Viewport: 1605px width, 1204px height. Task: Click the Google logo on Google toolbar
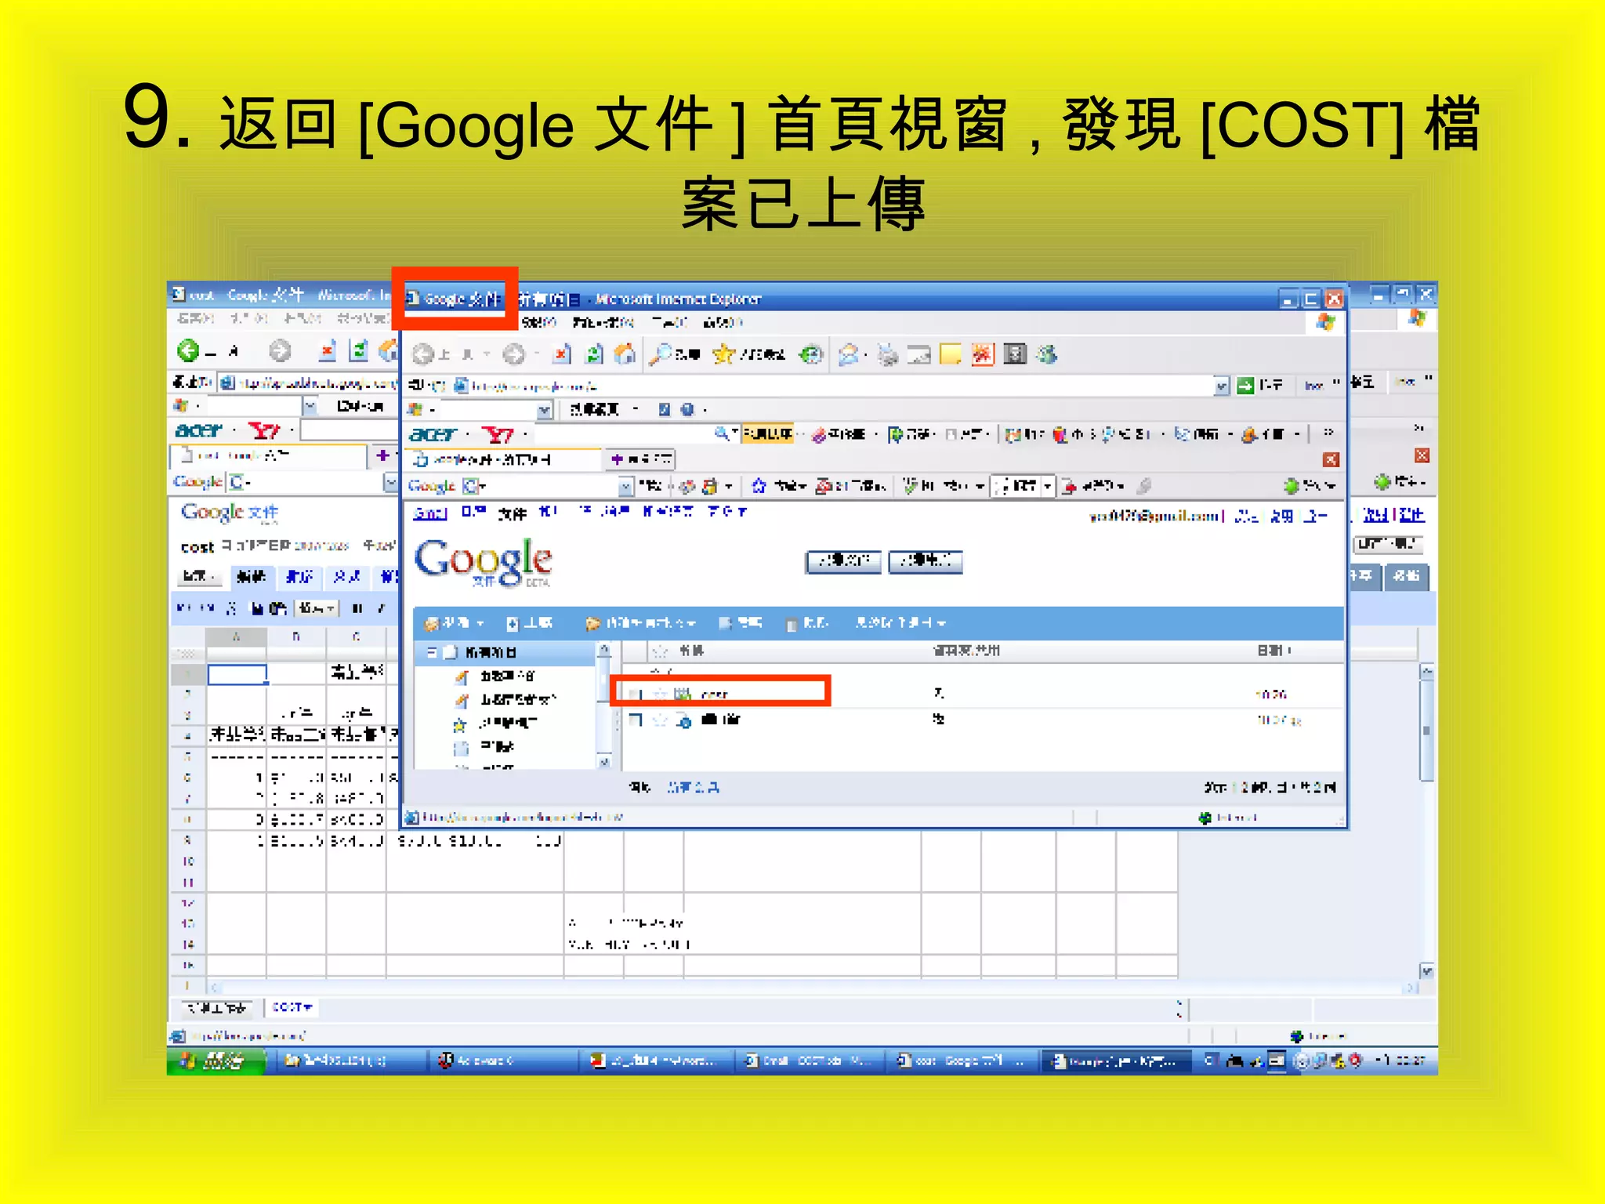tap(432, 486)
